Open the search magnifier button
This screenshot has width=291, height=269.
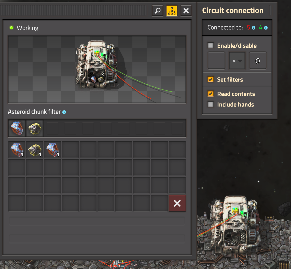[158, 11]
